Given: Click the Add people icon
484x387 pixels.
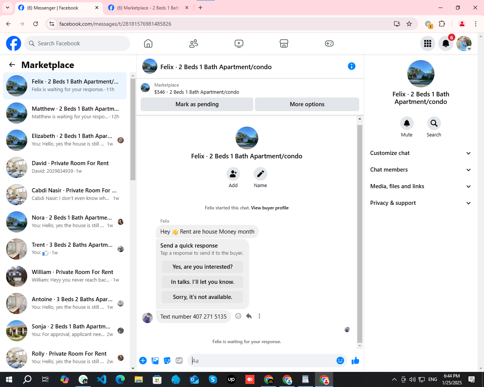Looking at the screenshot, I should click(233, 174).
